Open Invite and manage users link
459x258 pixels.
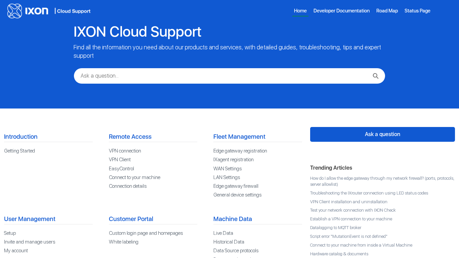pos(30,242)
